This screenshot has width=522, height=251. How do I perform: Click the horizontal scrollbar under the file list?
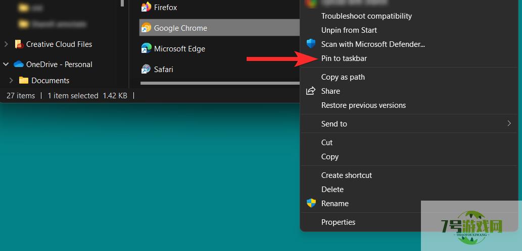(x=220, y=83)
